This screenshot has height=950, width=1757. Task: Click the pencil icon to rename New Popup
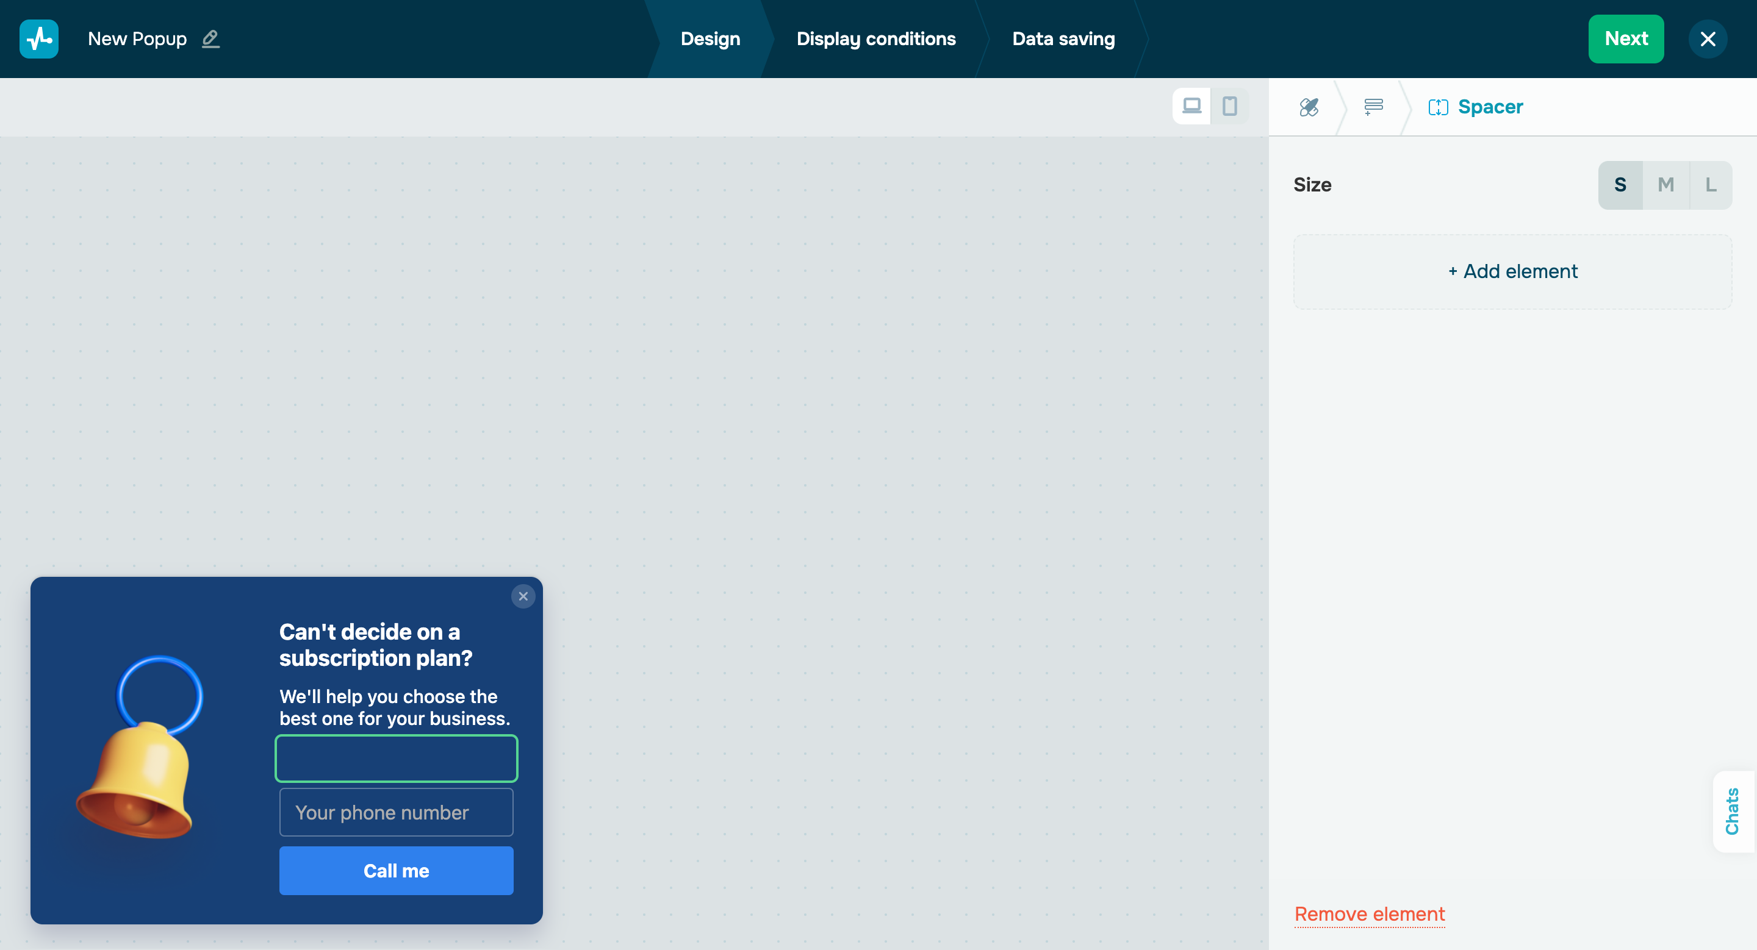click(x=210, y=39)
